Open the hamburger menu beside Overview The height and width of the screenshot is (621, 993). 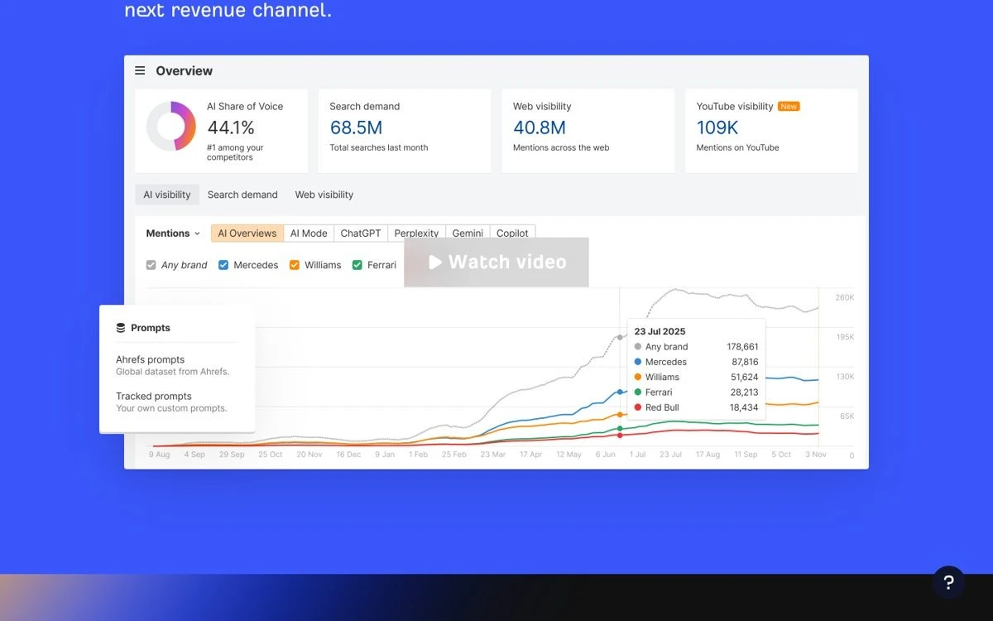[x=140, y=71]
